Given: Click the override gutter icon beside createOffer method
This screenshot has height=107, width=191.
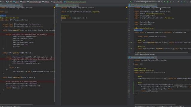Looking at the screenshot, I should [x=131, y=43].
